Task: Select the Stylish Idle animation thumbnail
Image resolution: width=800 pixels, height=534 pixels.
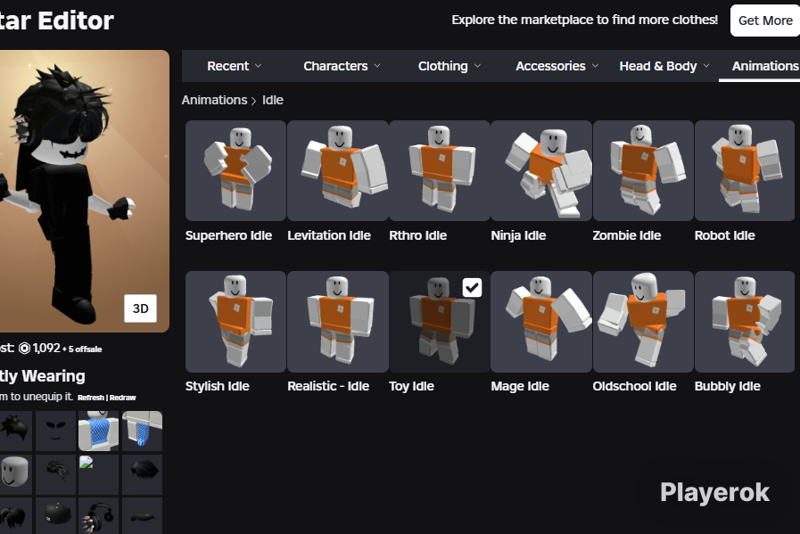Action: (235, 321)
